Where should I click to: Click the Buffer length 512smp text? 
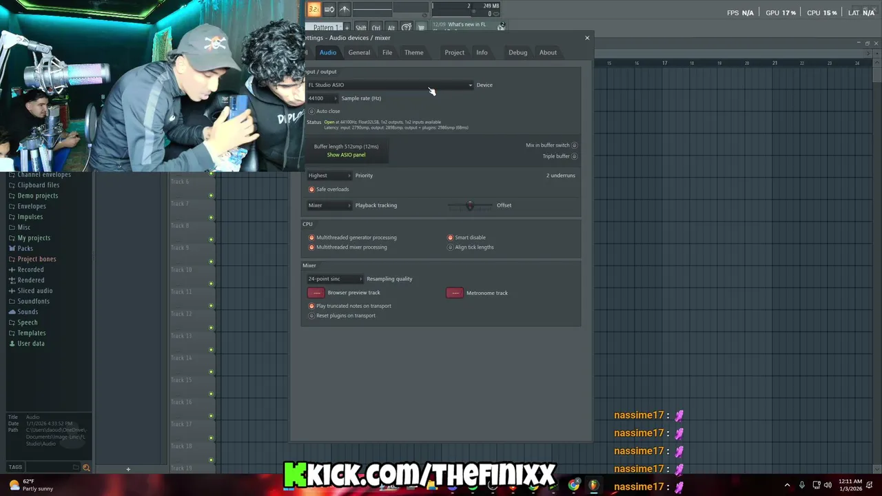(x=346, y=146)
